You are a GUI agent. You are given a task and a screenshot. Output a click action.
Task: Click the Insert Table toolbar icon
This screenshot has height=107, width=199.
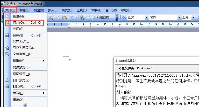(88, 17)
